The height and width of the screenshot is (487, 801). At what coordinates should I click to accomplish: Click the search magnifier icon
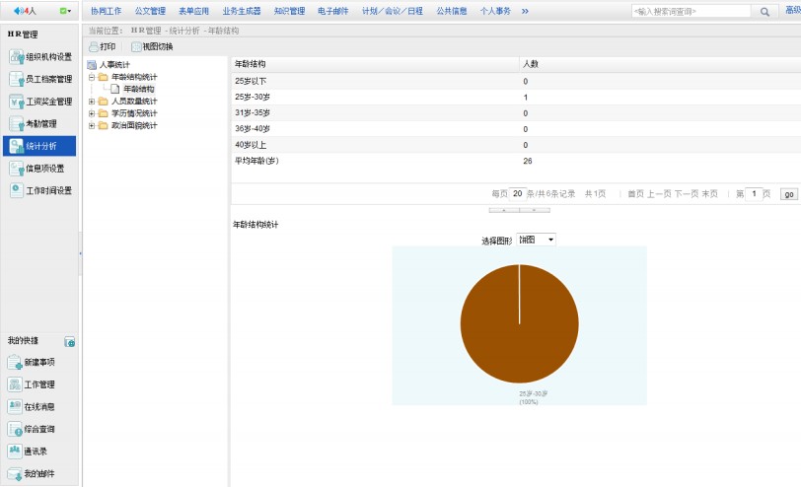765,11
